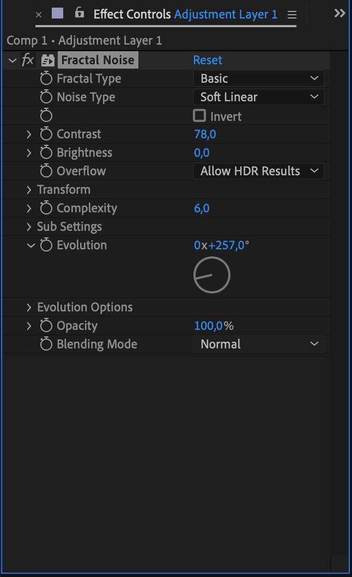Enable the Invert checkbox

pyautogui.click(x=200, y=115)
